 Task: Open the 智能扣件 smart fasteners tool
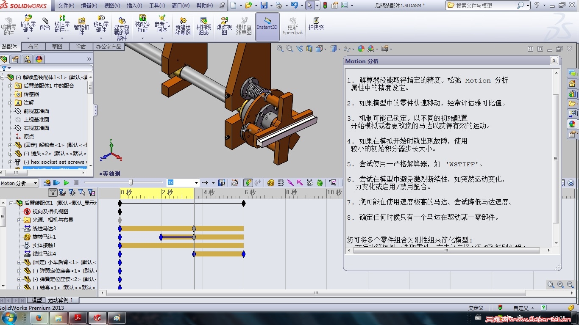pyautogui.click(x=81, y=26)
